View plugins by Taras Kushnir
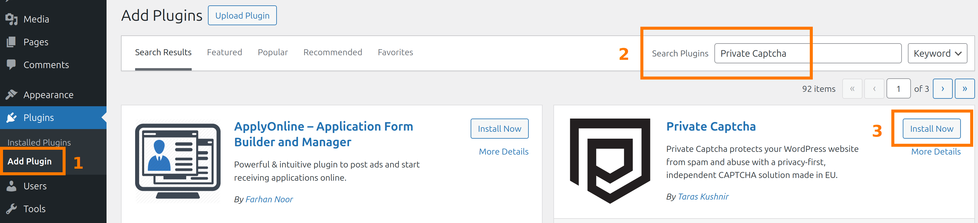The image size is (978, 223). point(703,197)
